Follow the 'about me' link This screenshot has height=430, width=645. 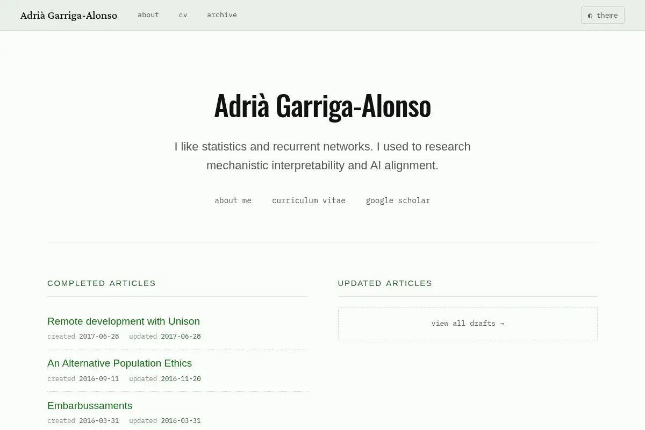tap(233, 200)
